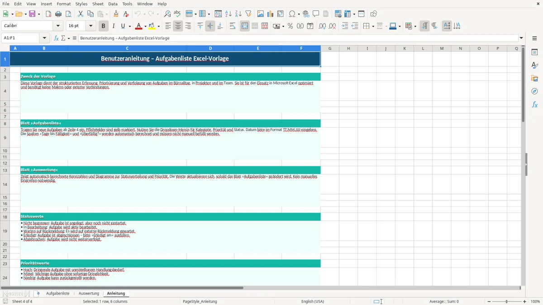Clear direct formatting icon
Screen dimensions: 543x305
pyautogui.click(x=126, y=14)
